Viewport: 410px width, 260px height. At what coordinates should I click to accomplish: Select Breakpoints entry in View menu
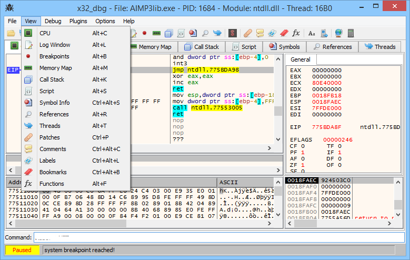tap(76, 56)
